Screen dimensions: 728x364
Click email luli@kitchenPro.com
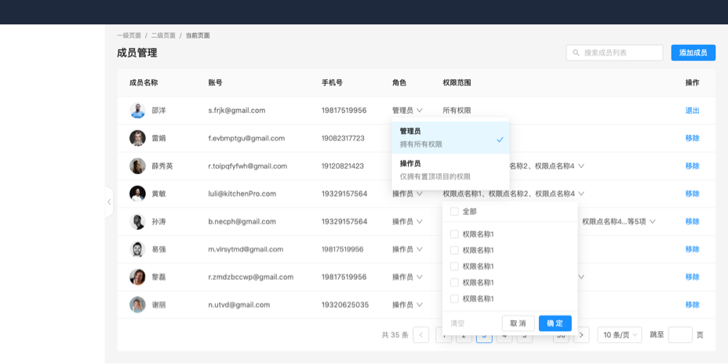[242, 194]
